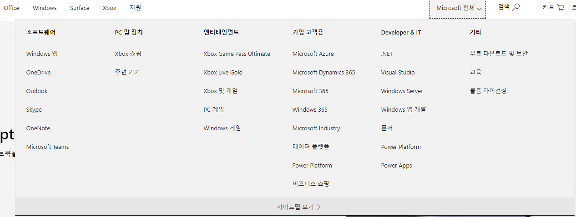Screen dimensions: 576x217
Task: Go to the OneDrive link
Action: point(39,72)
